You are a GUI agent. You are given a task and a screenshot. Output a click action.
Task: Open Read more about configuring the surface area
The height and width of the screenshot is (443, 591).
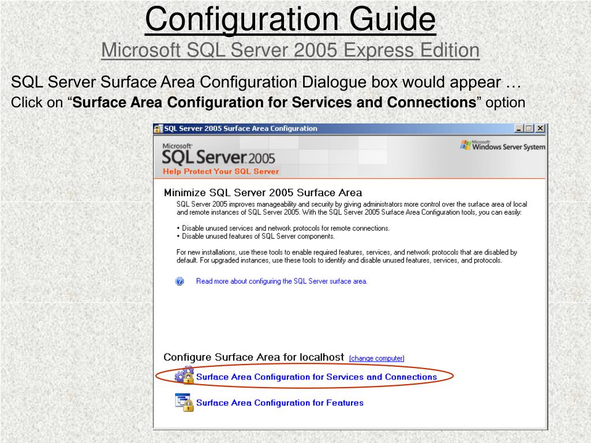282,281
